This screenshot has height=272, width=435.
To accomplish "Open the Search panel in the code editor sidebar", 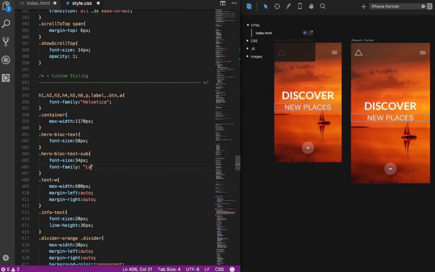I will pyautogui.click(x=6, y=24).
